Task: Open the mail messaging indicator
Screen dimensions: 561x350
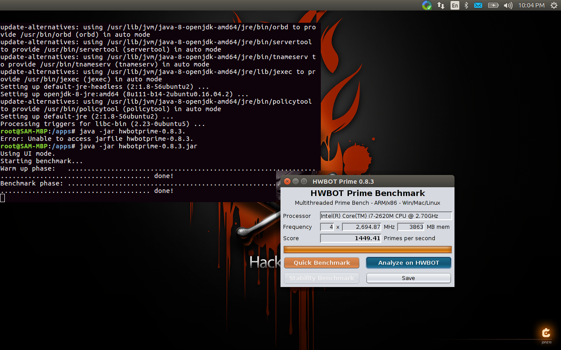Action: pyautogui.click(x=478, y=5)
